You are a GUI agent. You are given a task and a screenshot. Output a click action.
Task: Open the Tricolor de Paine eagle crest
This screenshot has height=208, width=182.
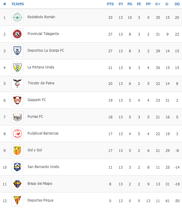17,83
